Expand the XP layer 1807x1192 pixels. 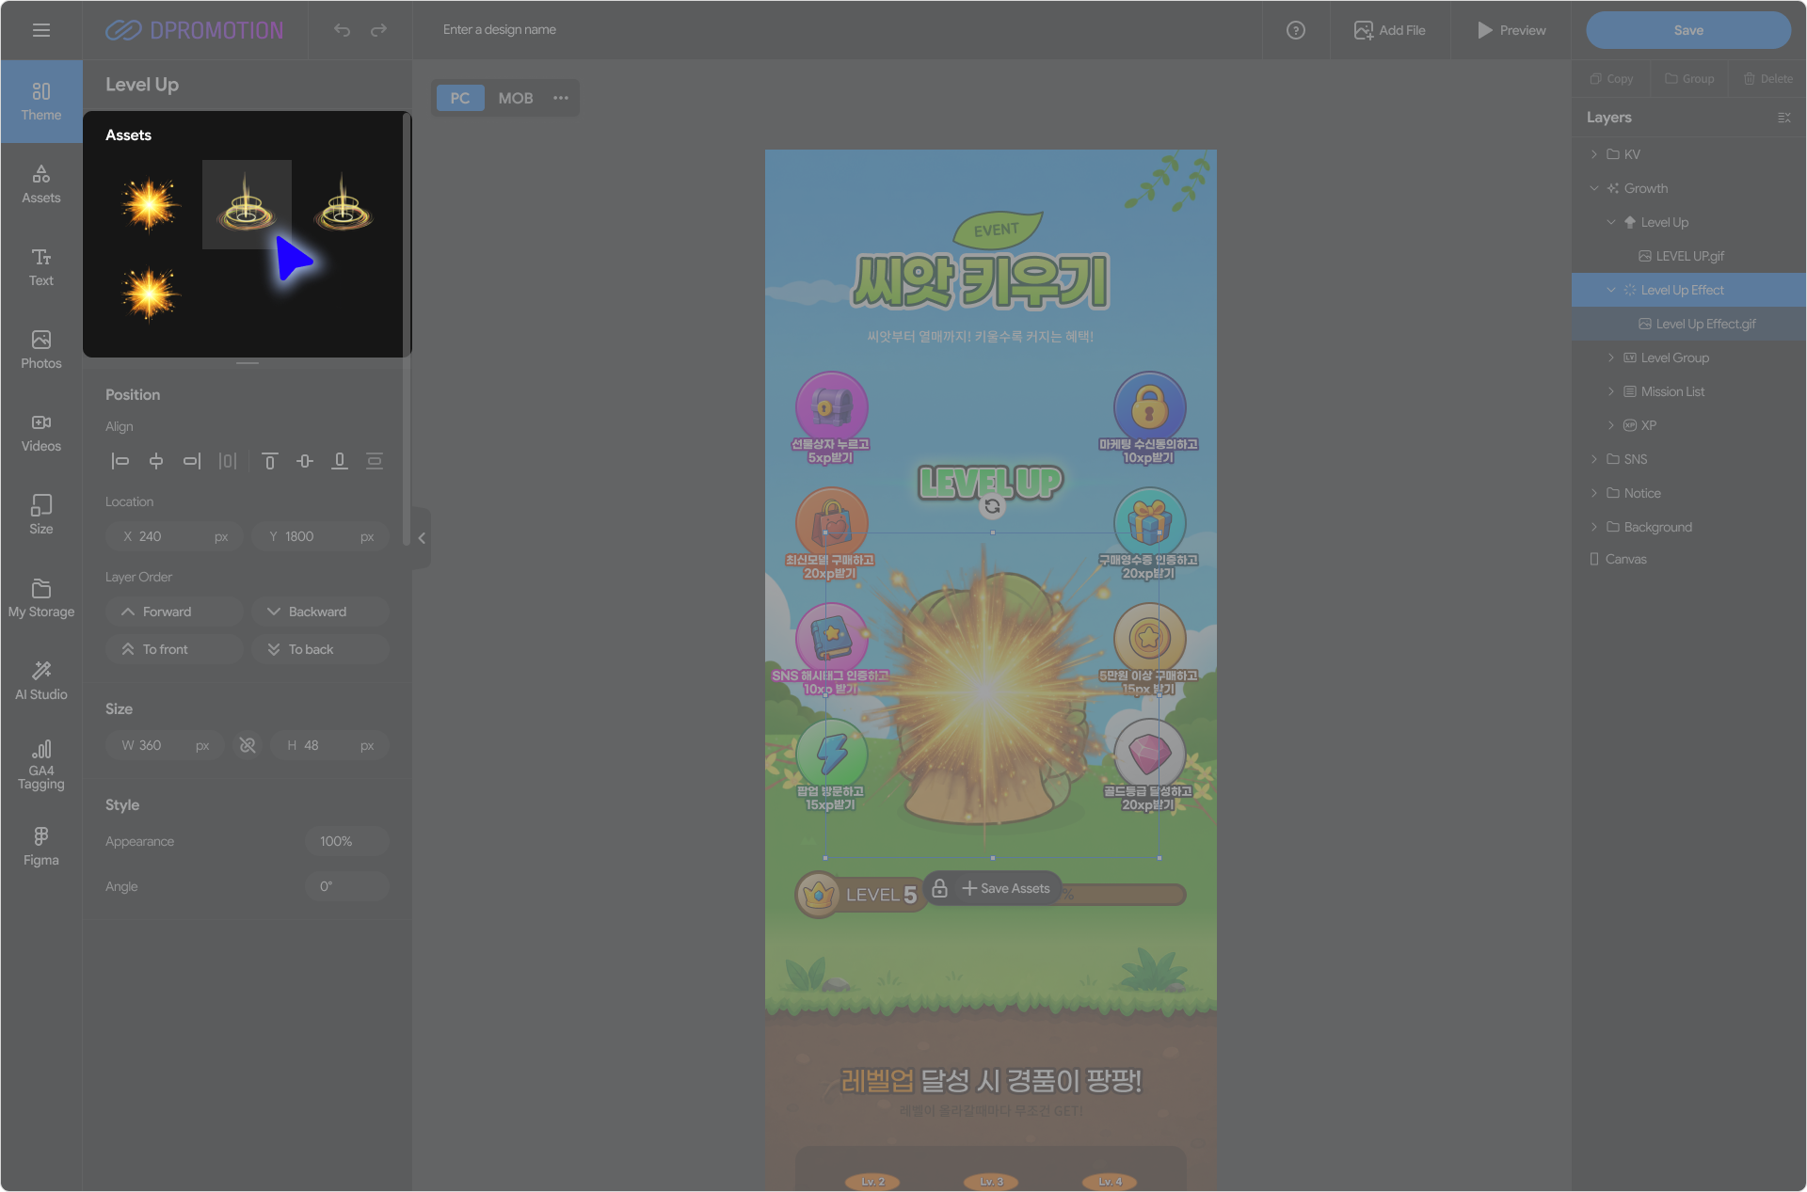[1611, 425]
